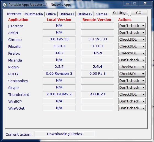The width and height of the screenshot is (154, 142).
Task: Open the Skype action dropdown
Action: (x=132, y=87)
